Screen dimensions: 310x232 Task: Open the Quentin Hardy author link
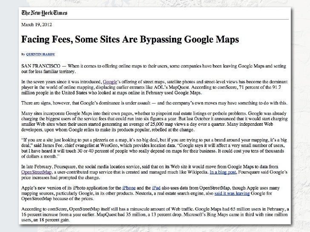[x=40, y=54]
